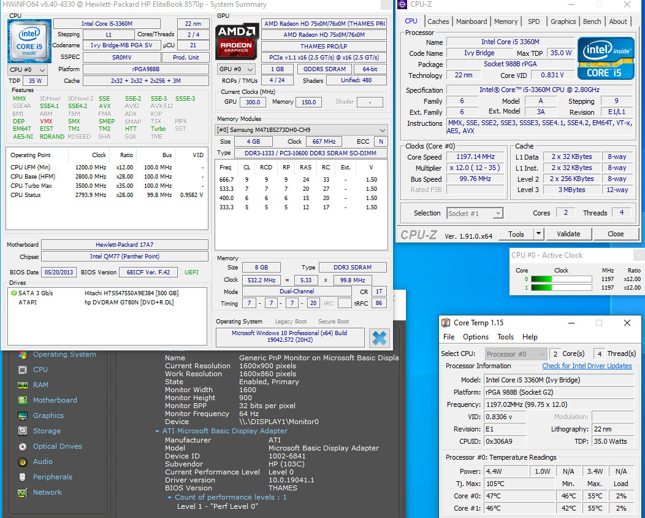Open the About tab in CPU-Z

tap(618, 21)
